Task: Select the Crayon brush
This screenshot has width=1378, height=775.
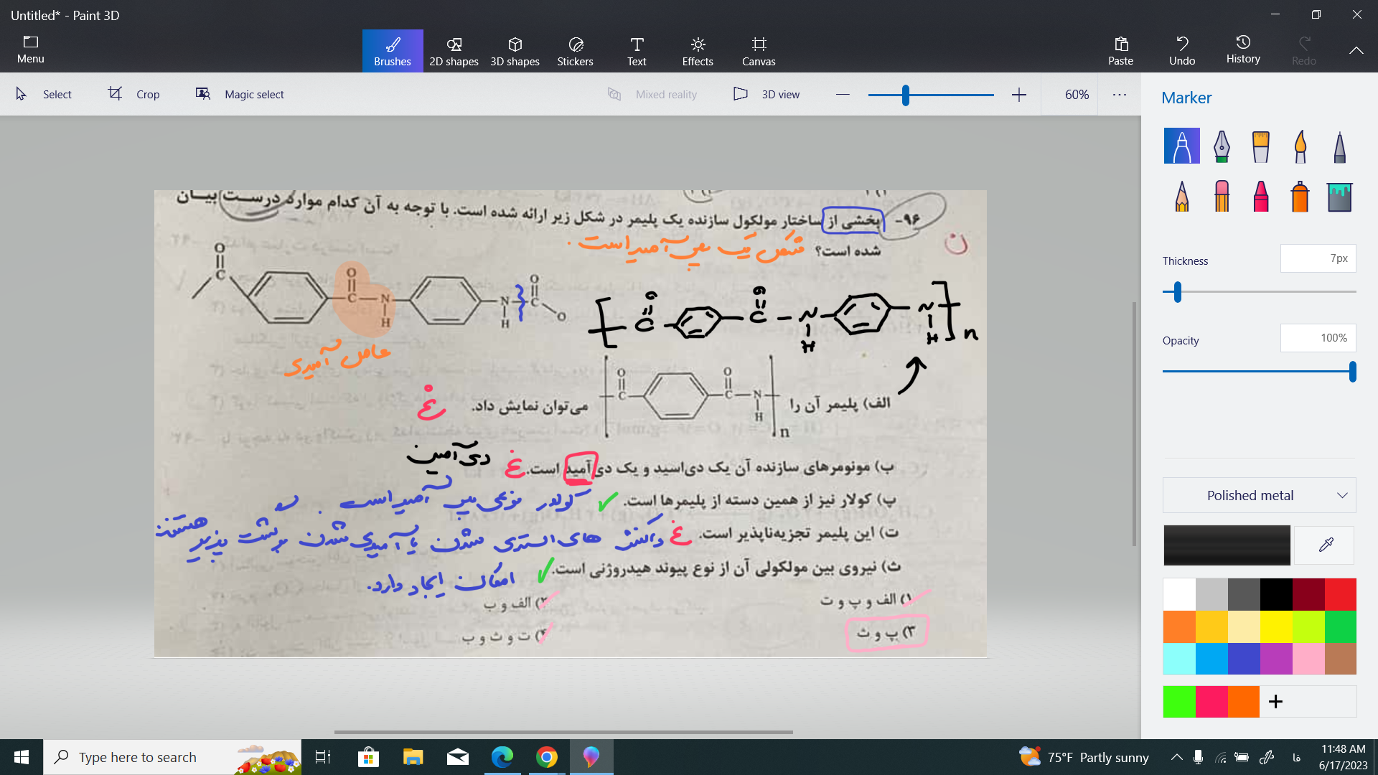Action: click(1260, 195)
